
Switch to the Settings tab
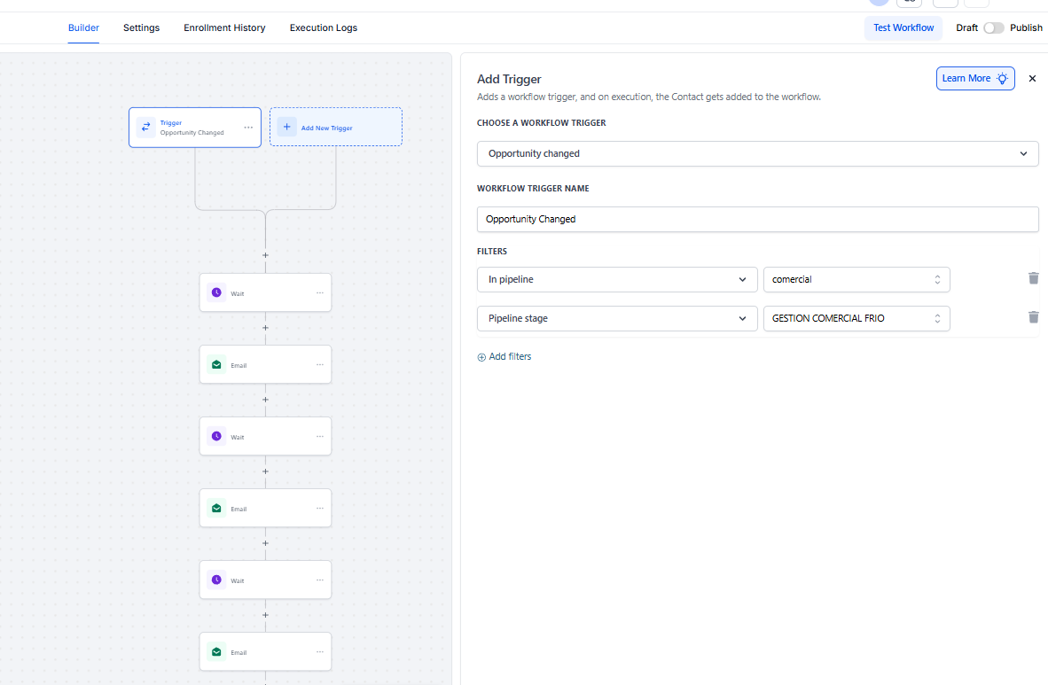[x=141, y=27]
